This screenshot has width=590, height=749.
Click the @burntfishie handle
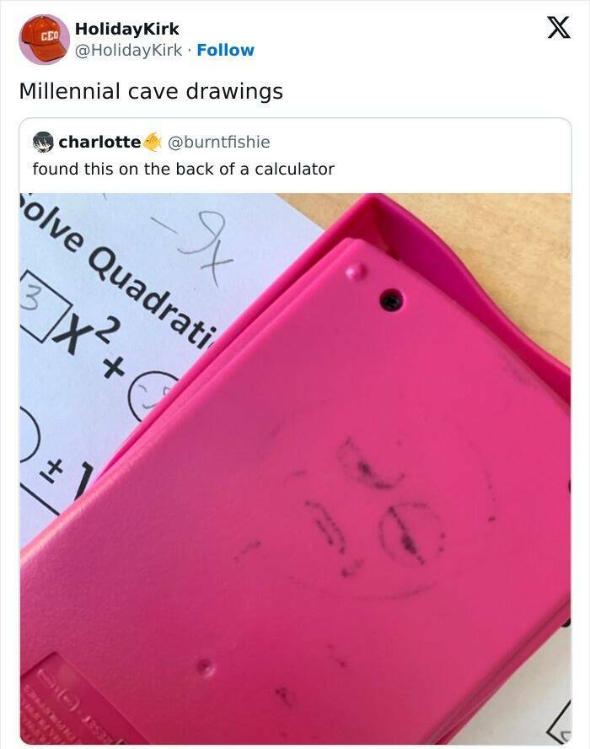[219, 142]
